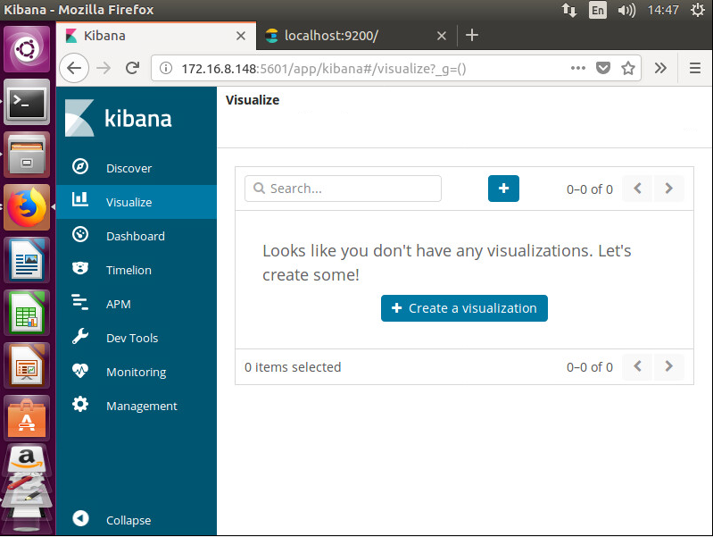Go to next page in bottom pagination
Viewport: 713px width, 537px height.
pos(668,366)
